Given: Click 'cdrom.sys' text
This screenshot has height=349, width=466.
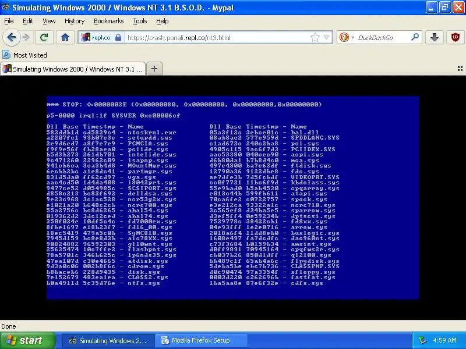Looking at the screenshot, I should click(146, 266).
